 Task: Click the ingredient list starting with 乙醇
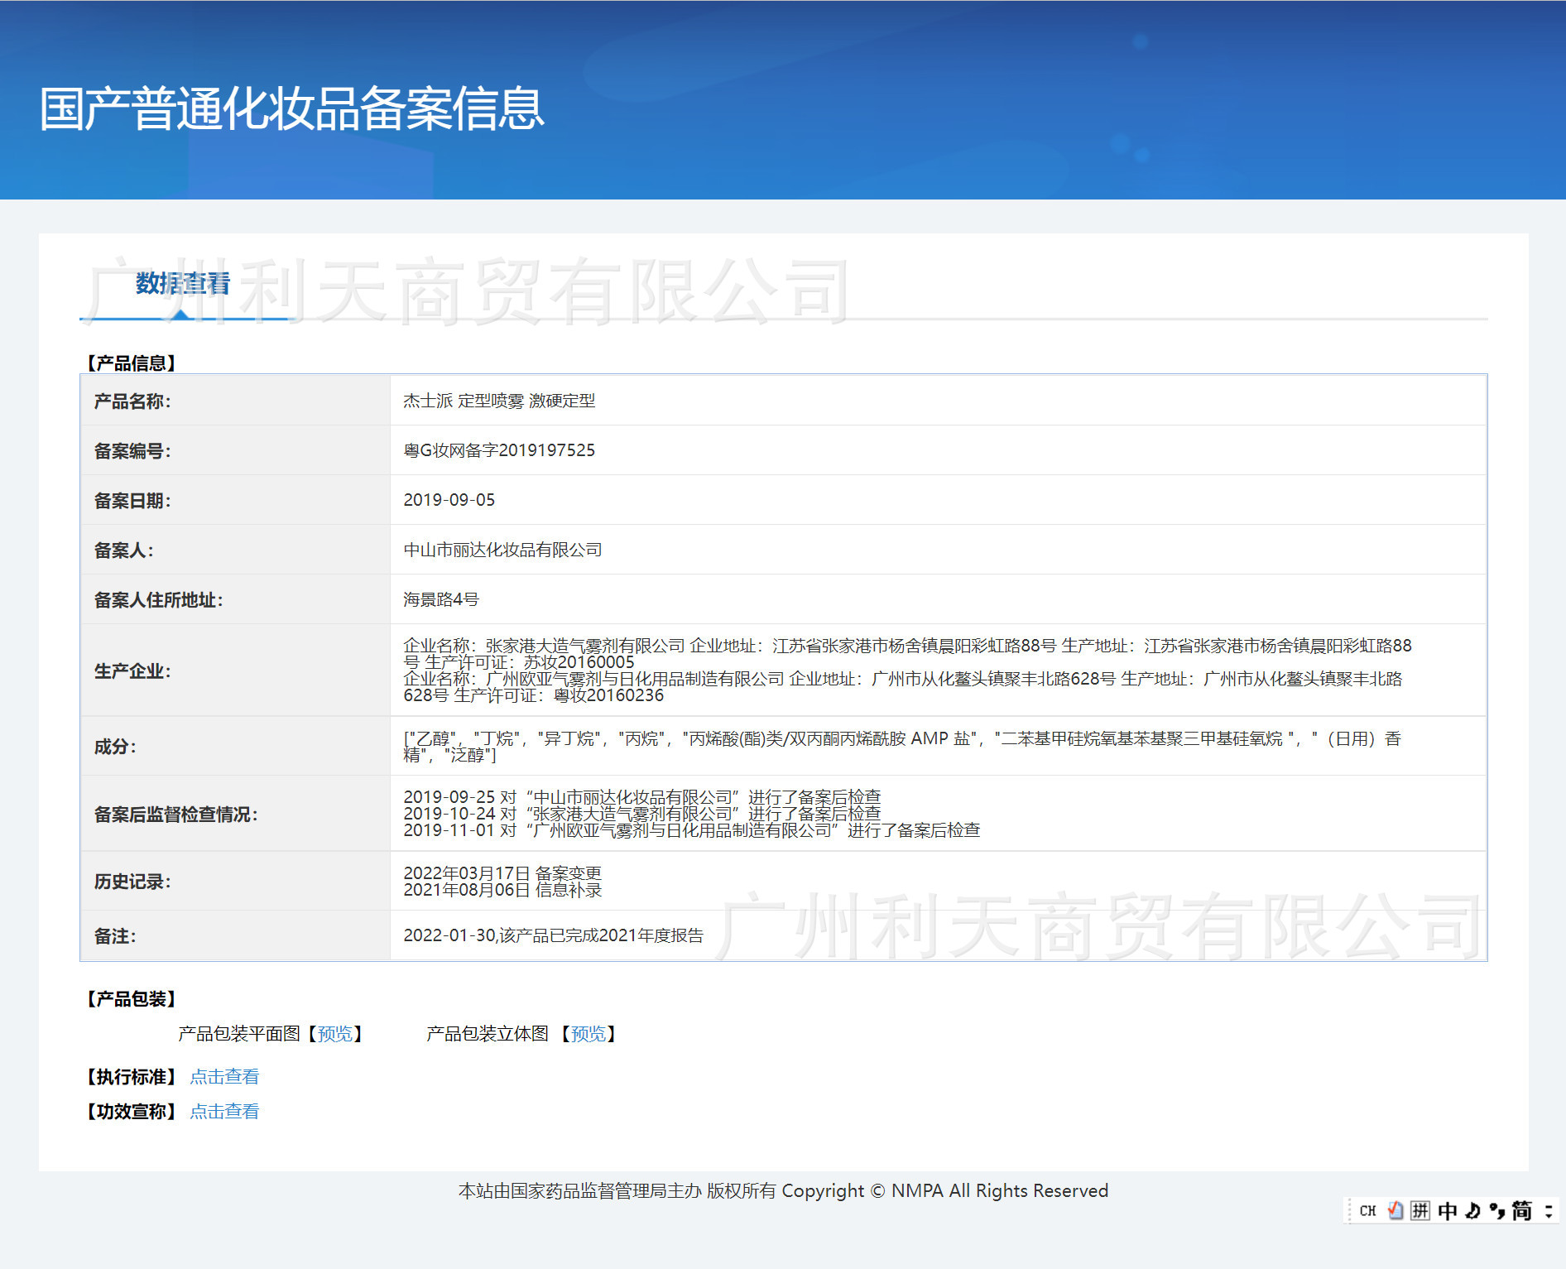[x=902, y=747]
